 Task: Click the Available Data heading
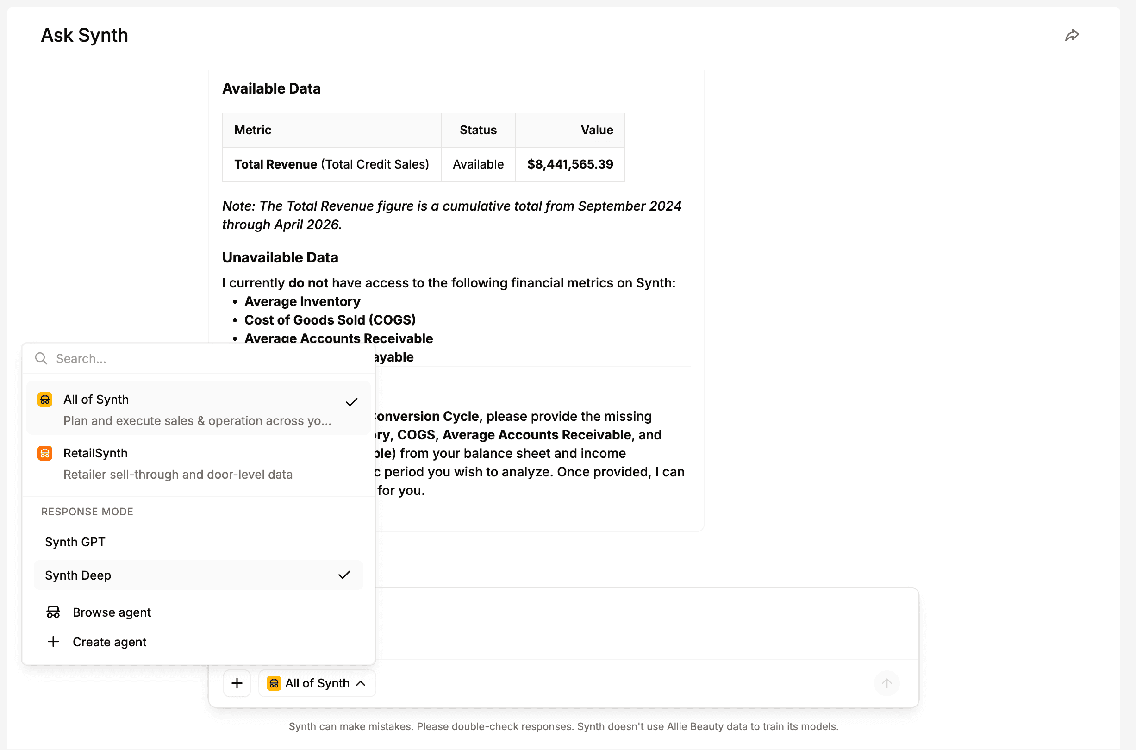[271, 88]
